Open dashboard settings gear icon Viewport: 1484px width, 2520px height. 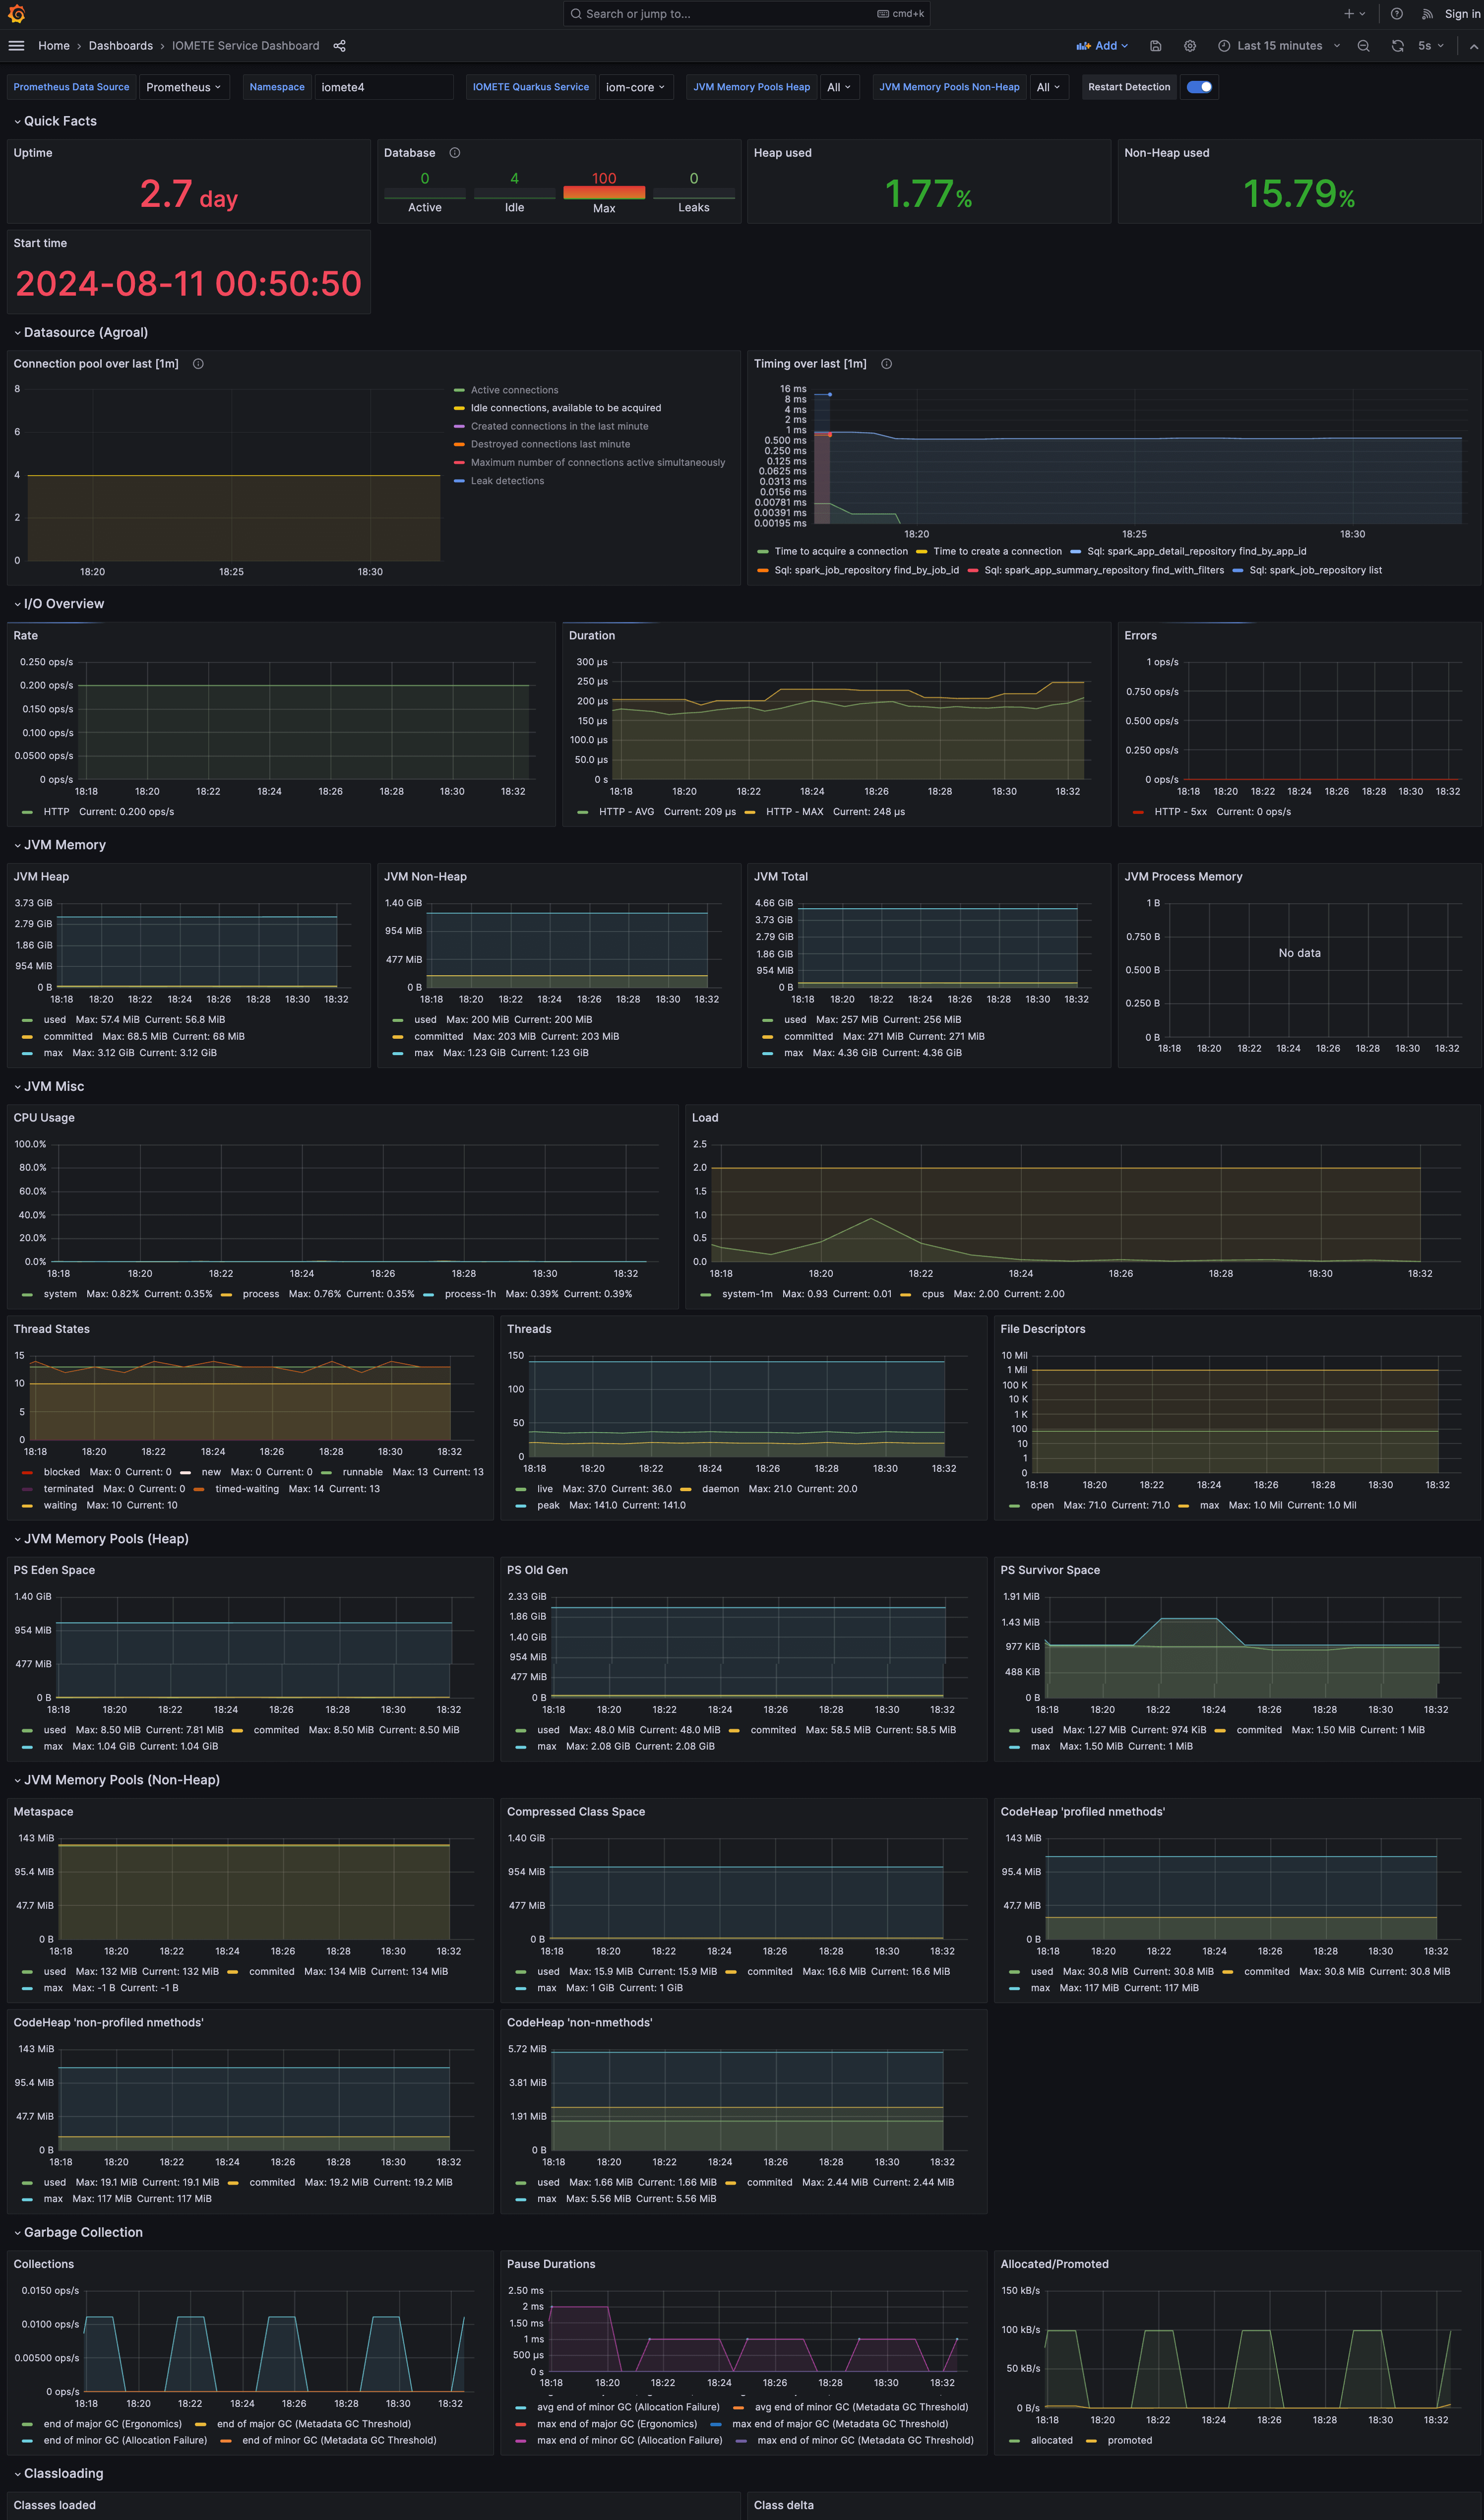tap(1190, 46)
